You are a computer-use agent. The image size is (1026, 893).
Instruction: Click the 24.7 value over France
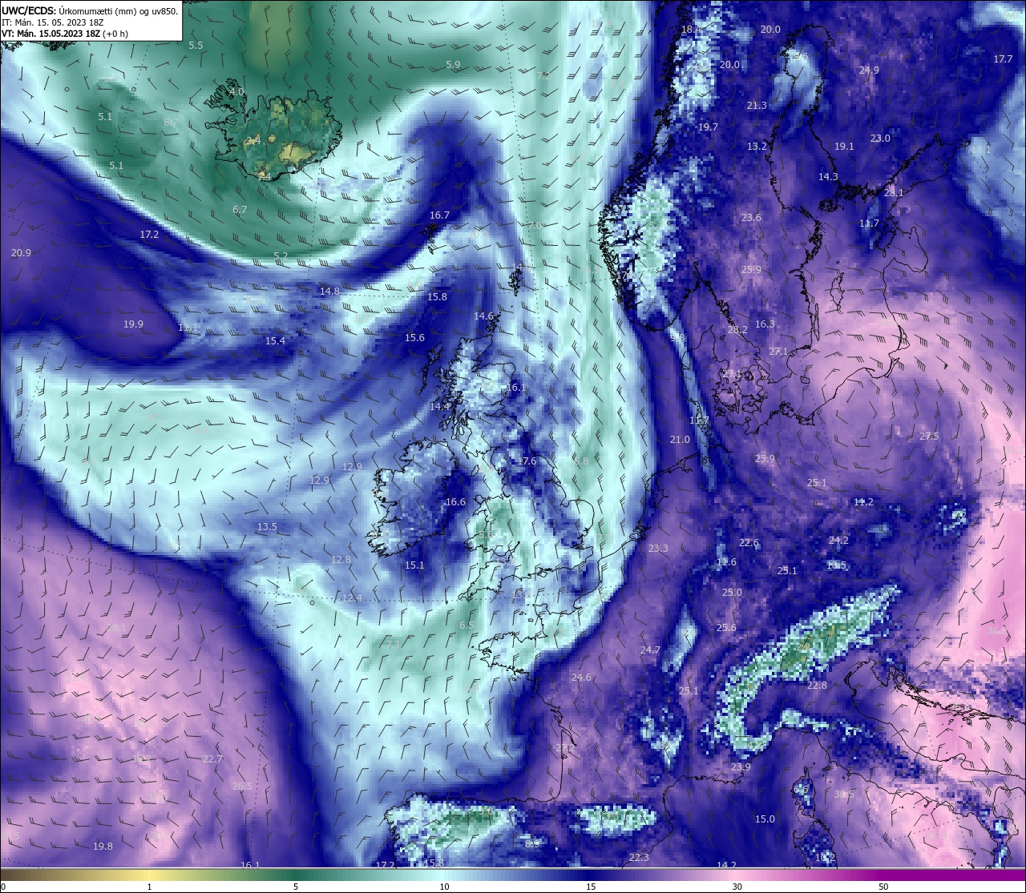650,650
